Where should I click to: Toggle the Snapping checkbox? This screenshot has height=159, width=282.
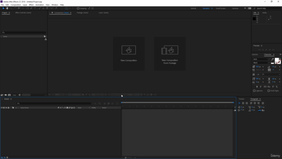click(78, 8)
